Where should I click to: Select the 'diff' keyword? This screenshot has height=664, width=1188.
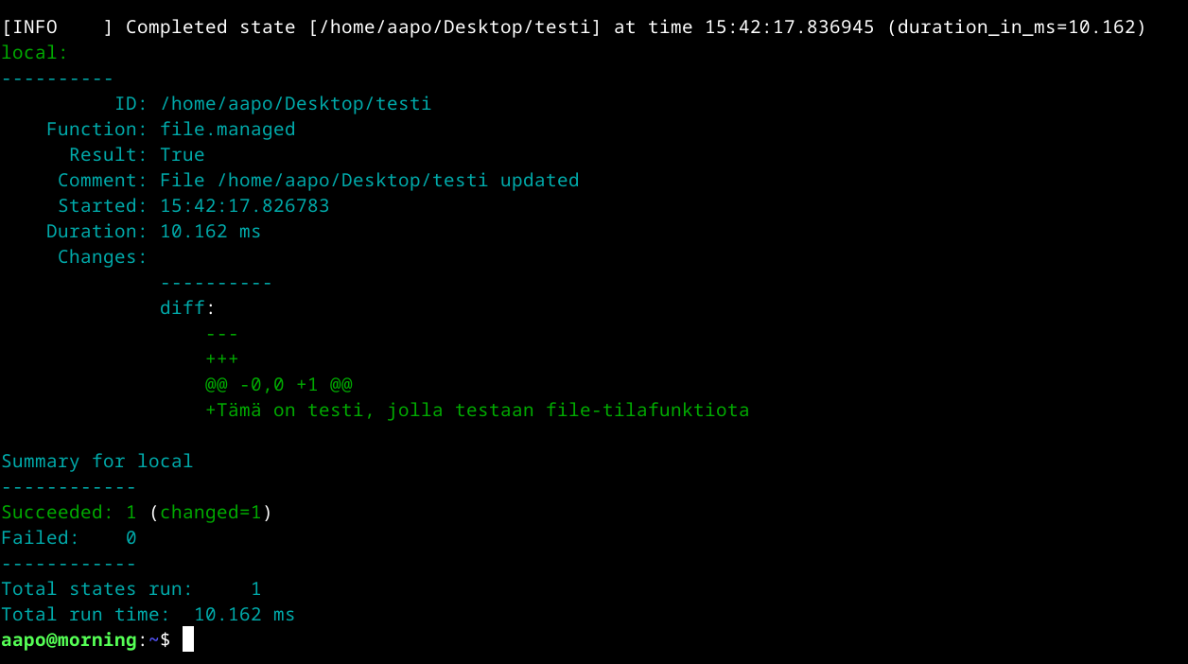[x=183, y=308]
